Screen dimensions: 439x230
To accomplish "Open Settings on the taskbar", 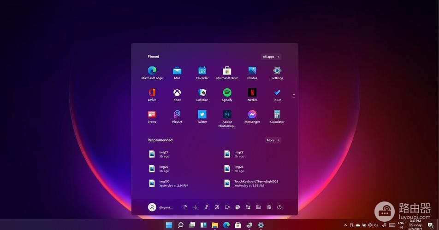I will pyautogui.click(x=261, y=225).
